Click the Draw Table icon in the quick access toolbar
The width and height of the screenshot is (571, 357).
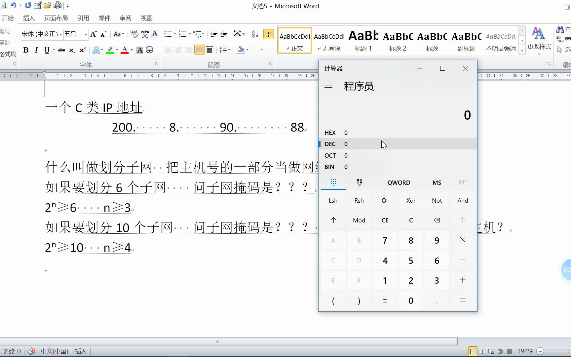[38, 5]
